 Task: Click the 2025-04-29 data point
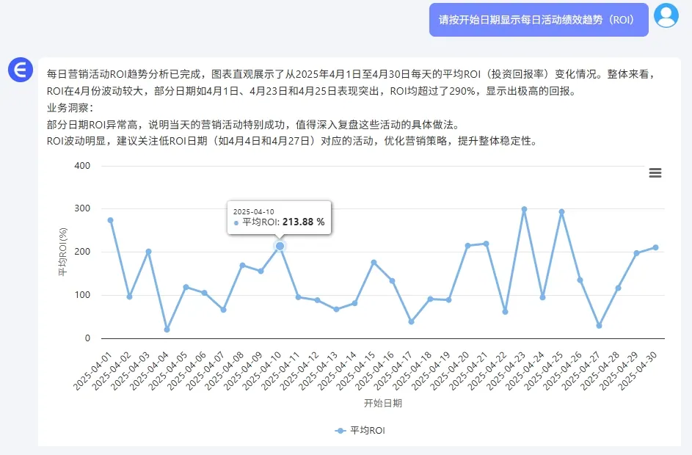click(636, 253)
